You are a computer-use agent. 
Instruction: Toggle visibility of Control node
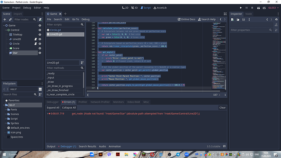[40, 30]
